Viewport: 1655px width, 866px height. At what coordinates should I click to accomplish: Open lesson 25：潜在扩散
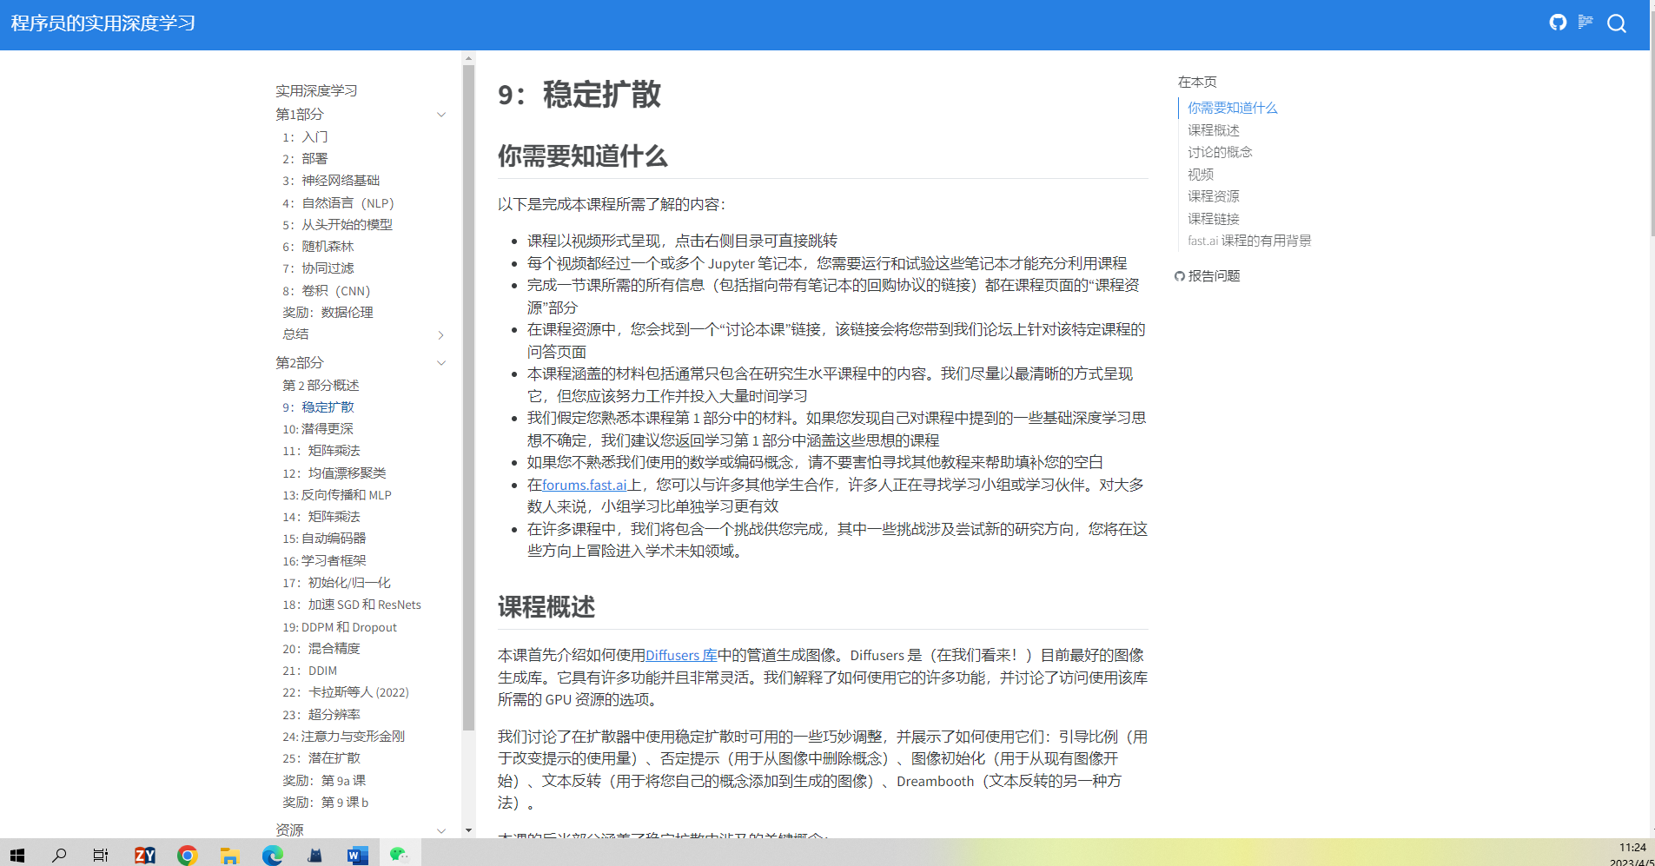click(321, 758)
